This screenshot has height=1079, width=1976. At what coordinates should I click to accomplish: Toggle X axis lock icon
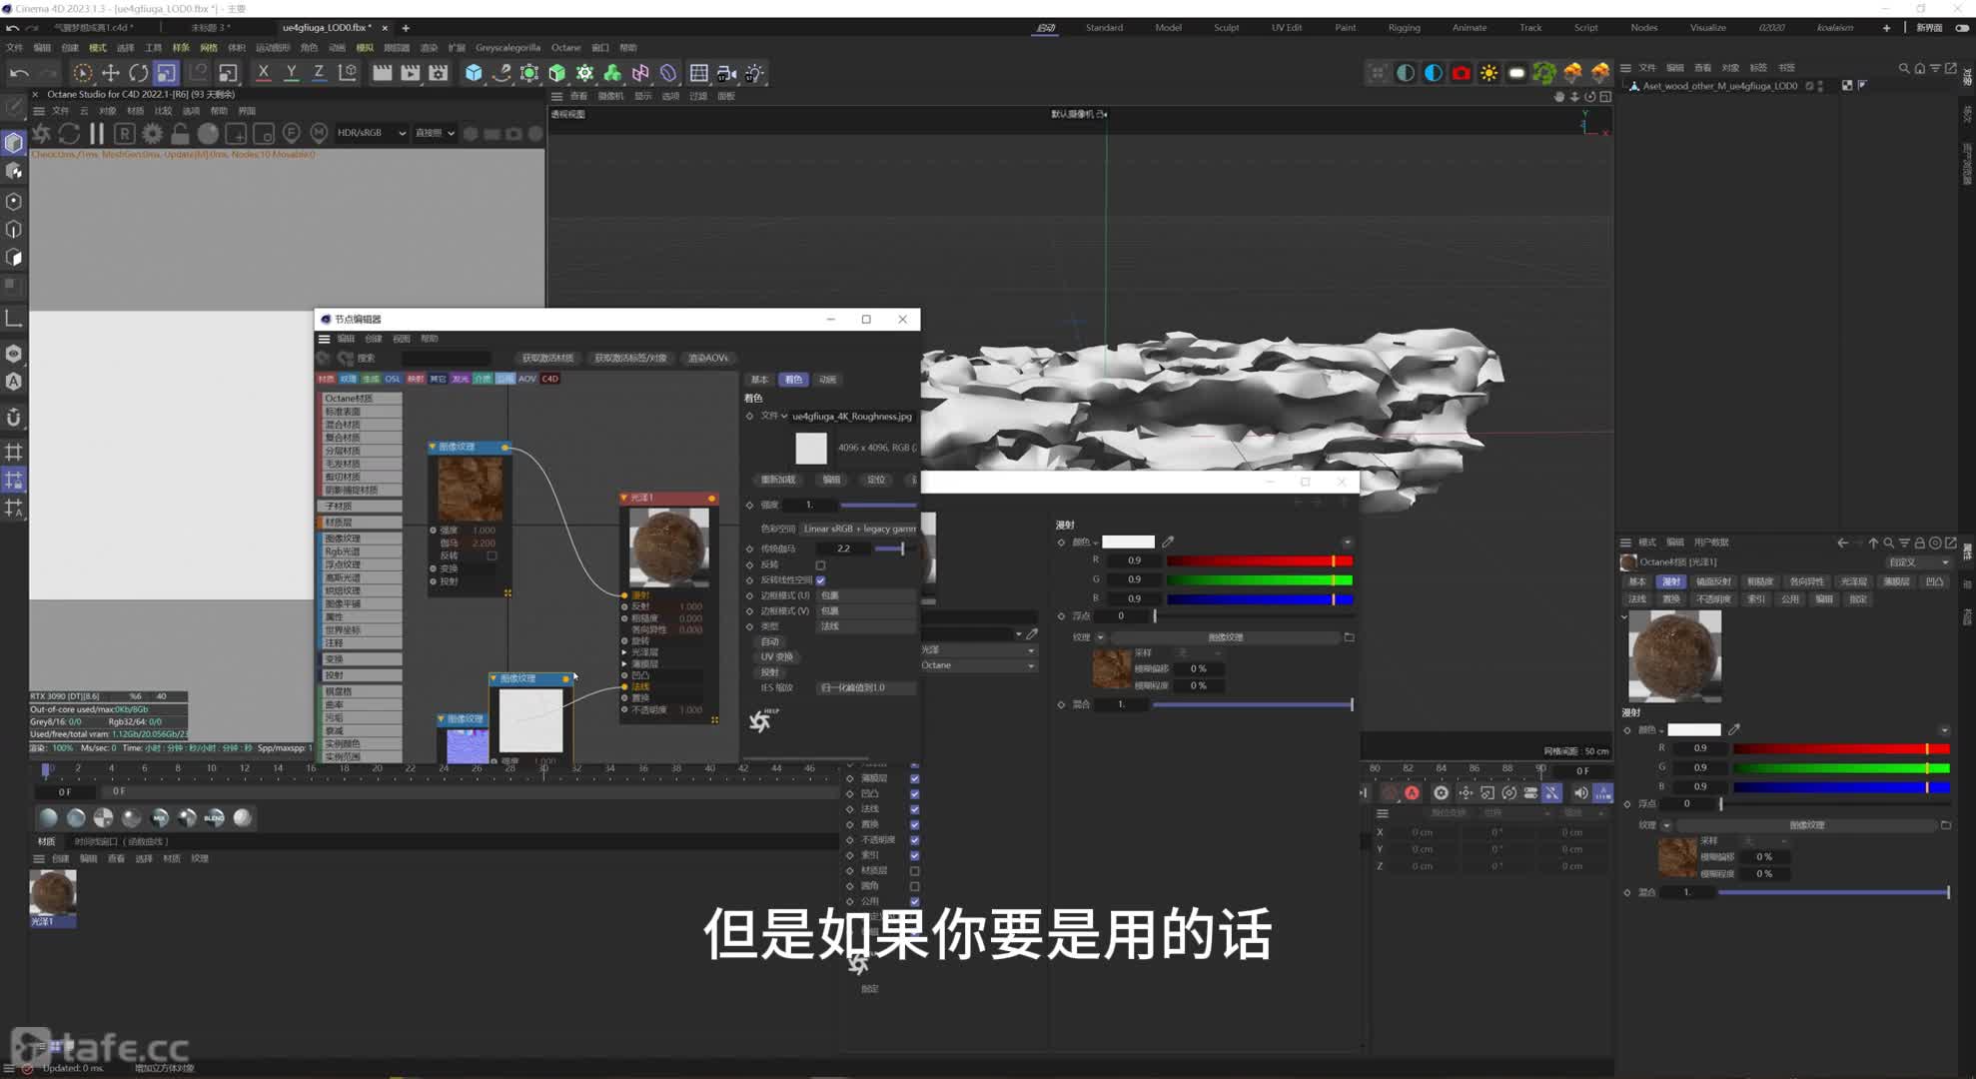click(264, 73)
